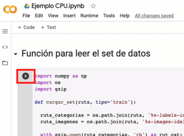Click the 'ruta_categorias' assignment line
Screen dimensions: 184x136
(112, 115)
